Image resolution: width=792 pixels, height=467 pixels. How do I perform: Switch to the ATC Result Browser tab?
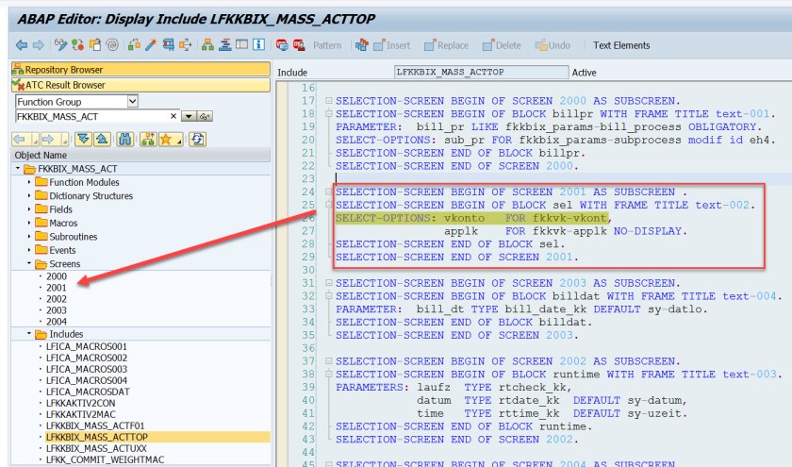point(65,85)
